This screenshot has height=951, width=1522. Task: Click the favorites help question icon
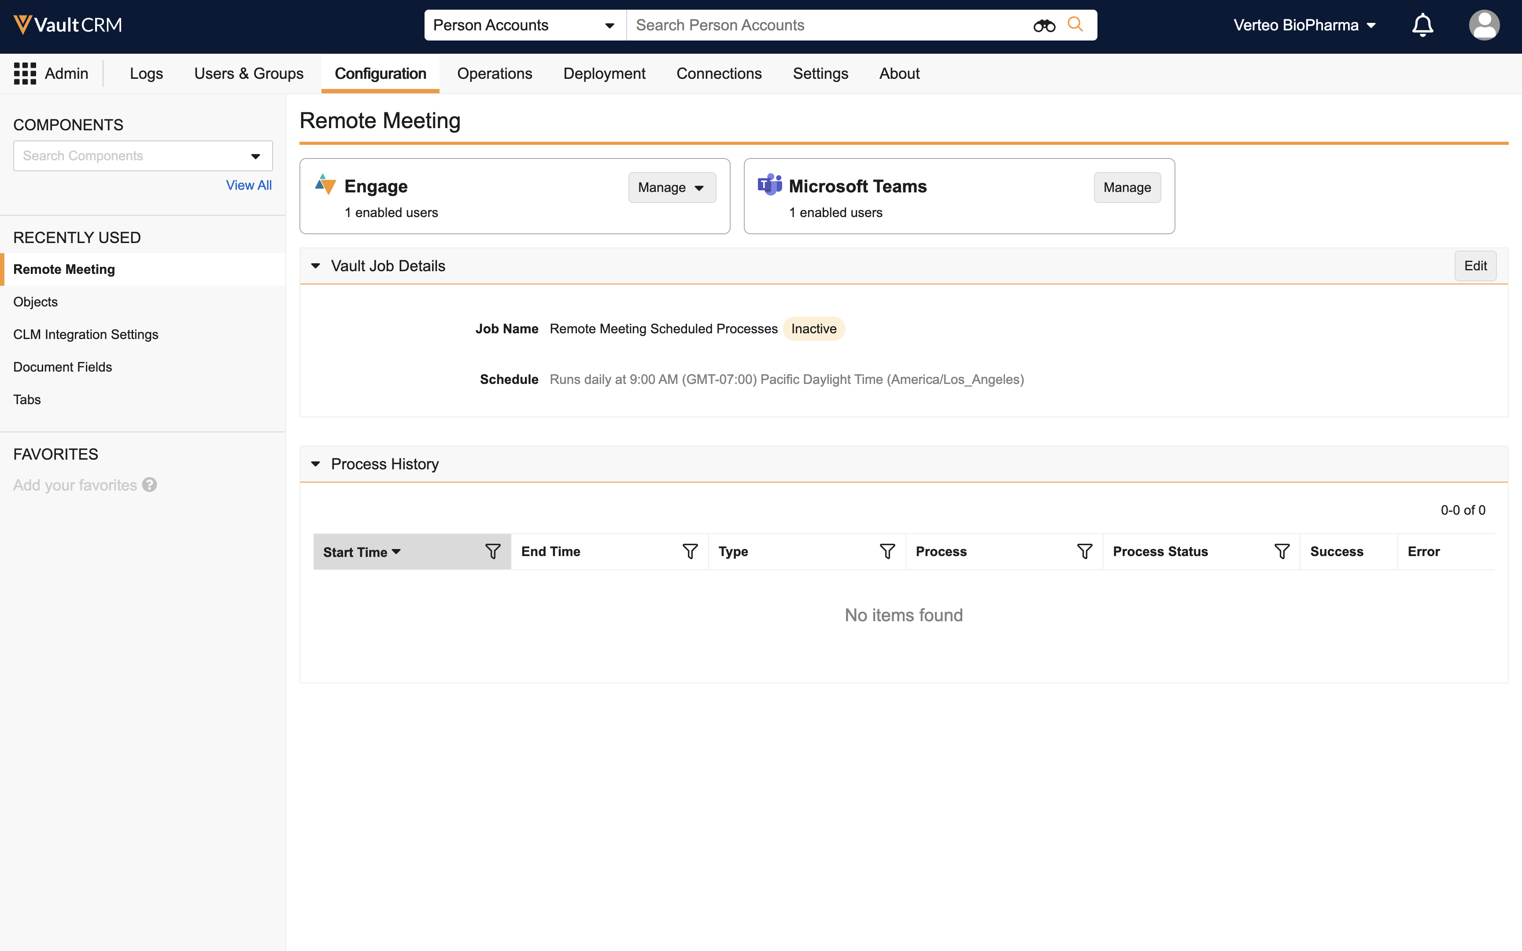coord(150,485)
